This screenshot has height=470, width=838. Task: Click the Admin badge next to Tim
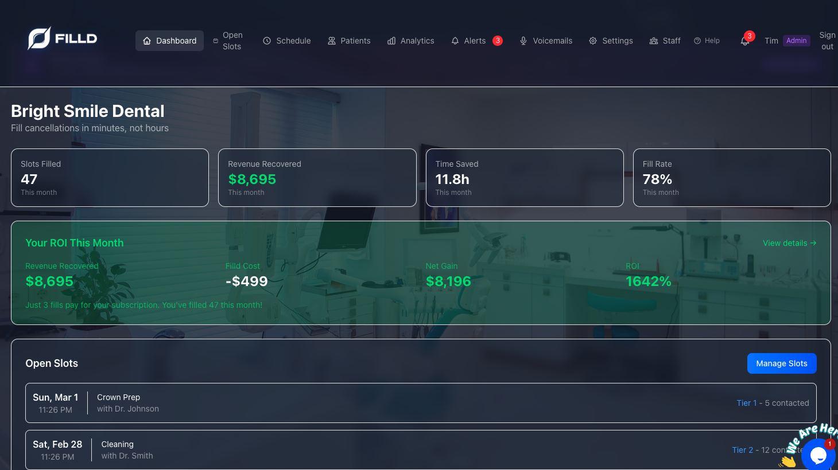(796, 41)
